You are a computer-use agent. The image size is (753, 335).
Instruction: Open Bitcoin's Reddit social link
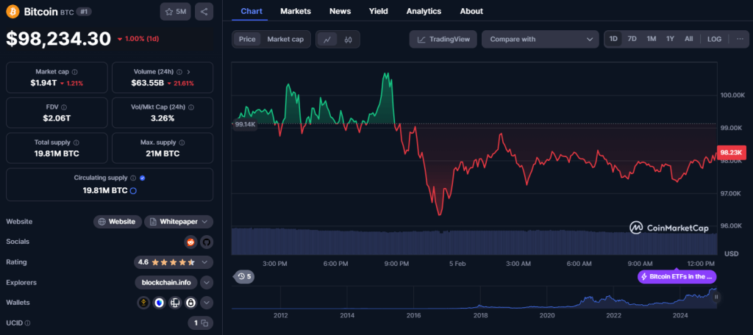[190, 242]
